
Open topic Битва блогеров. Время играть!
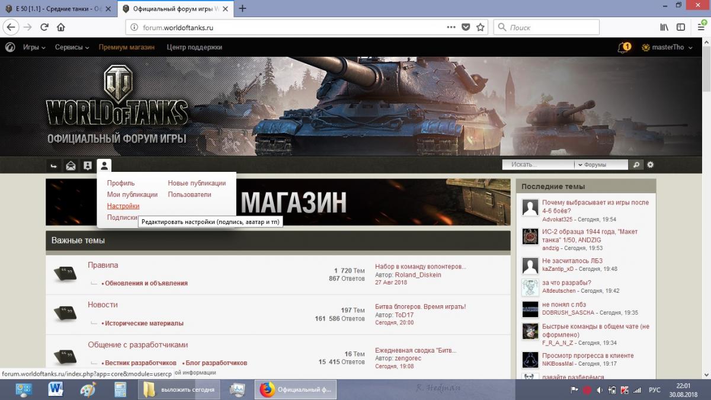(421, 306)
